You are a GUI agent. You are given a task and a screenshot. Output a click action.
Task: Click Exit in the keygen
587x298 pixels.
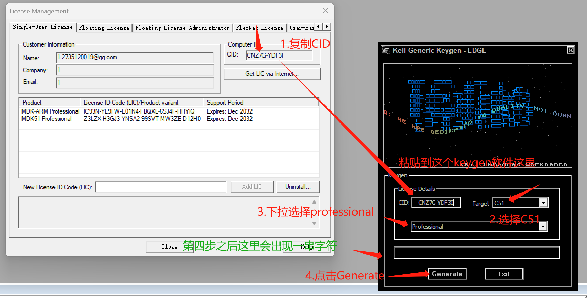click(x=504, y=274)
